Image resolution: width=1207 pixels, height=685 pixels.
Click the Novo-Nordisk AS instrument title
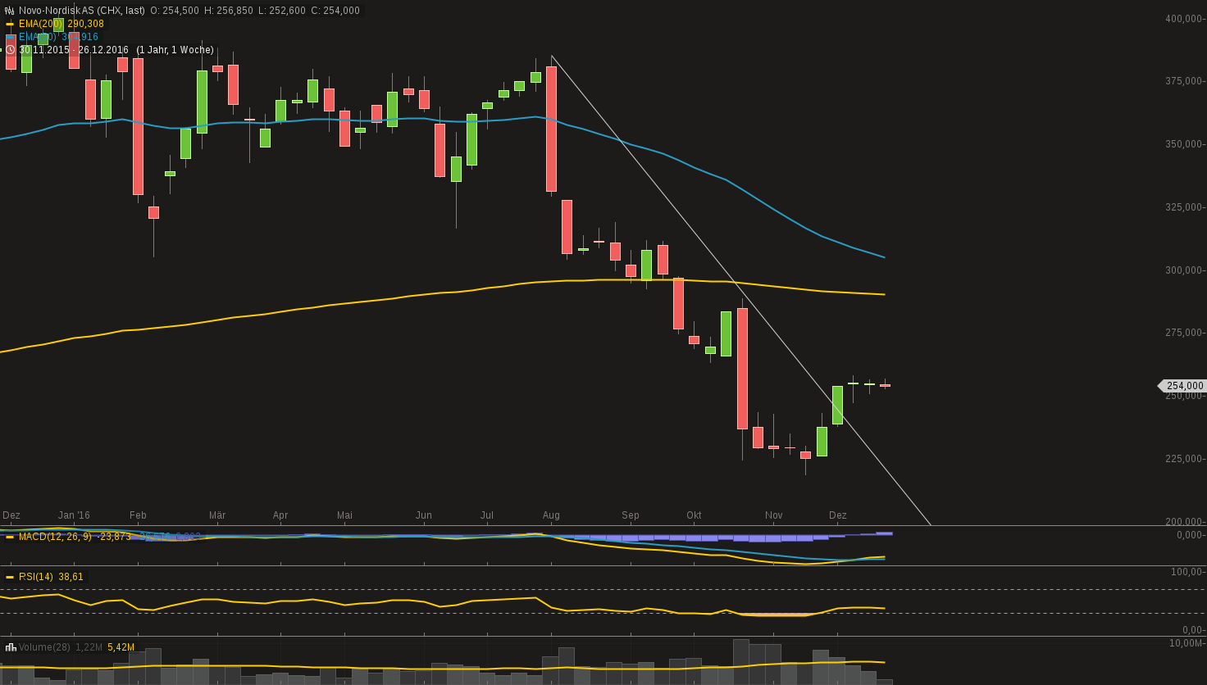tap(81, 11)
